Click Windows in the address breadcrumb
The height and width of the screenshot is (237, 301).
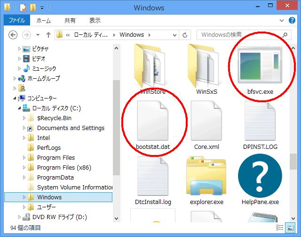(x=132, y=35)
